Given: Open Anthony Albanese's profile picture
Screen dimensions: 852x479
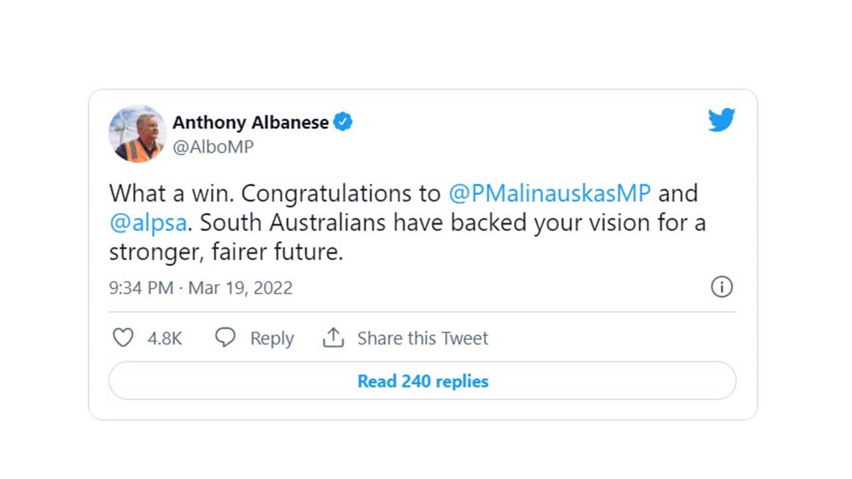Looking at the screenshot, I should (x=137, y=134).
